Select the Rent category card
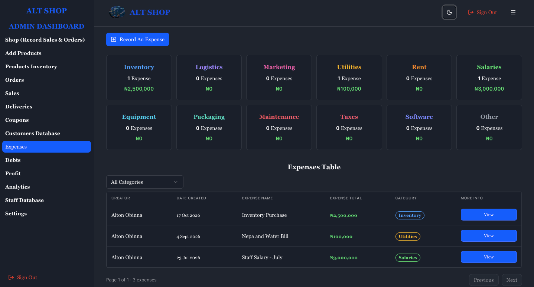The width and height of the screenshot is (534, 287). [x=419, y=78]
